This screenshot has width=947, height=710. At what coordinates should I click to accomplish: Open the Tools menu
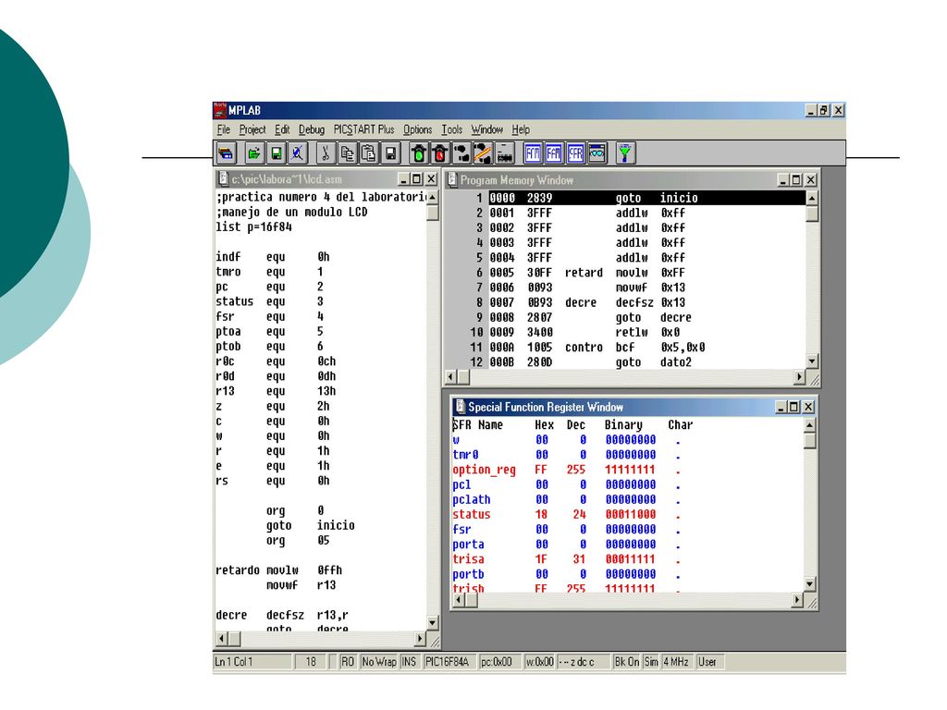coord(451,129)
